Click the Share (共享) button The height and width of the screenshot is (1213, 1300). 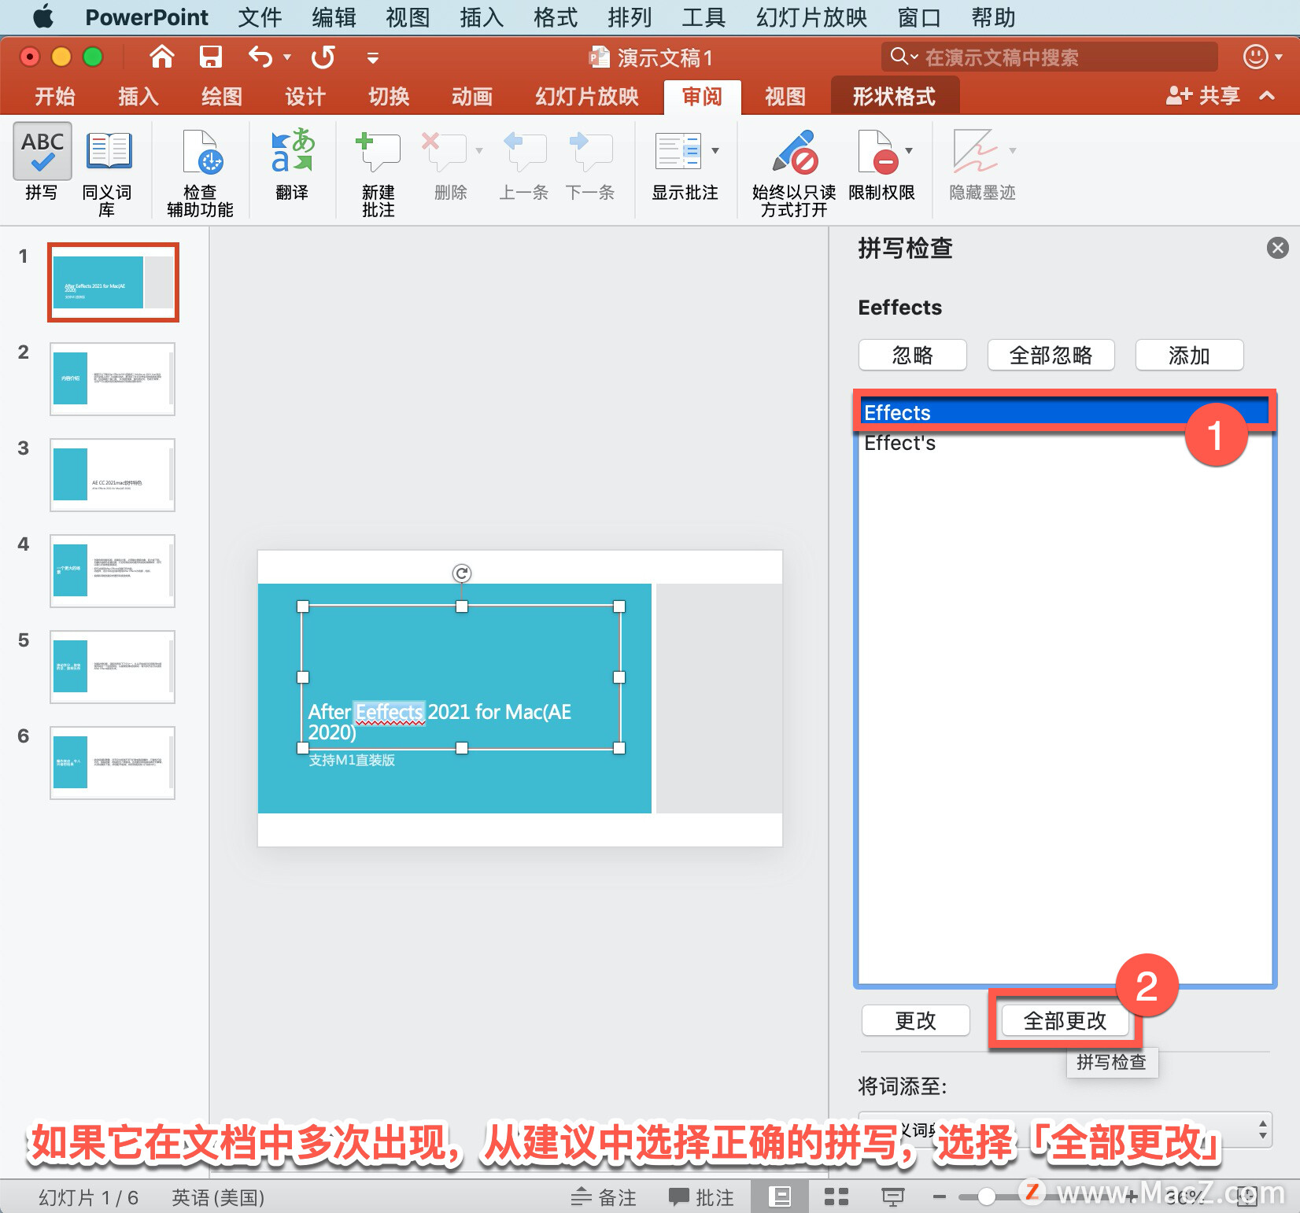coord(1202,96)
